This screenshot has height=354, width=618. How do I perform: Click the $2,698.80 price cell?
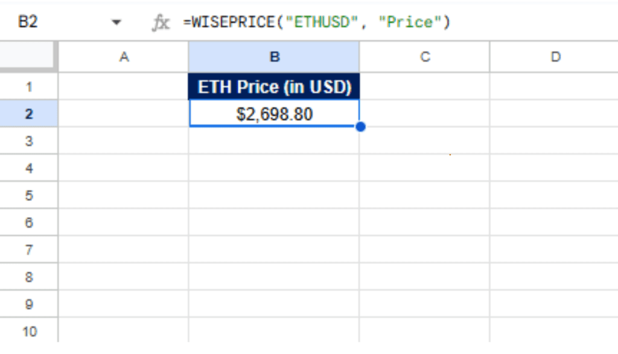(x=274, y=114)
